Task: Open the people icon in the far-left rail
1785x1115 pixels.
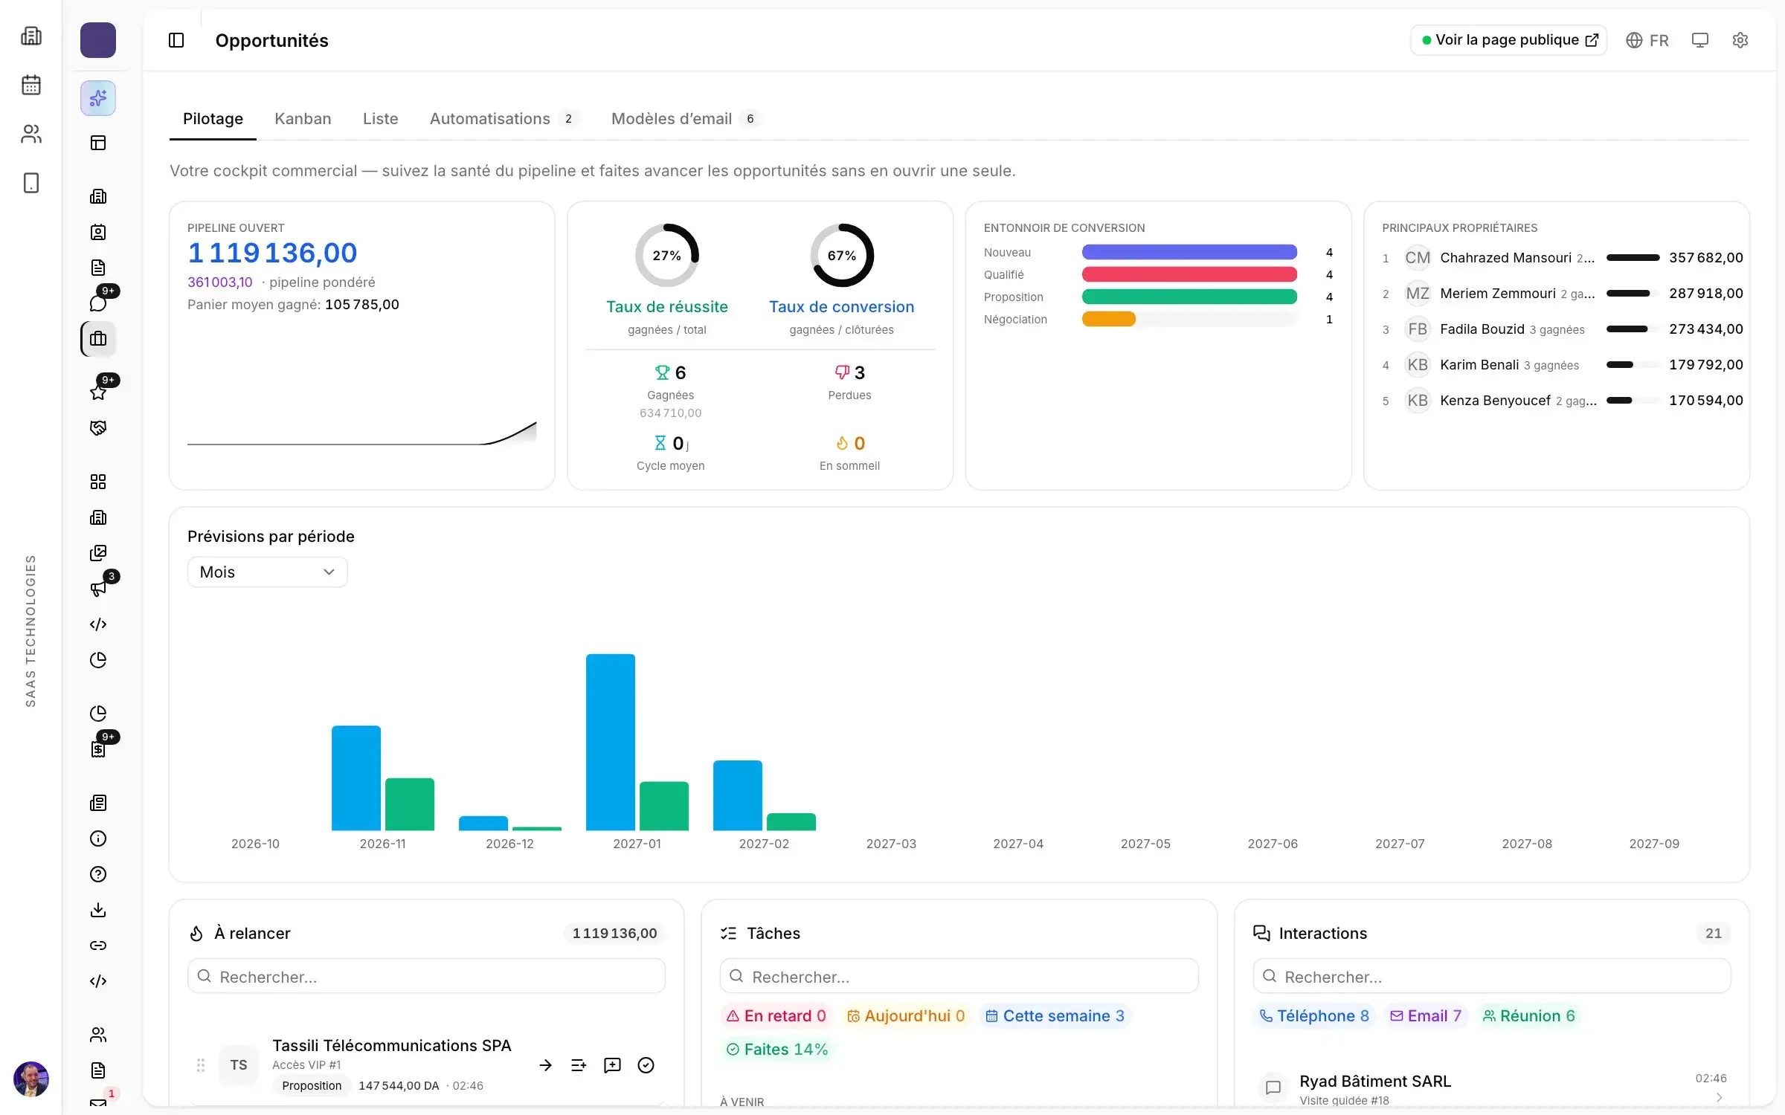Action: 31,134
